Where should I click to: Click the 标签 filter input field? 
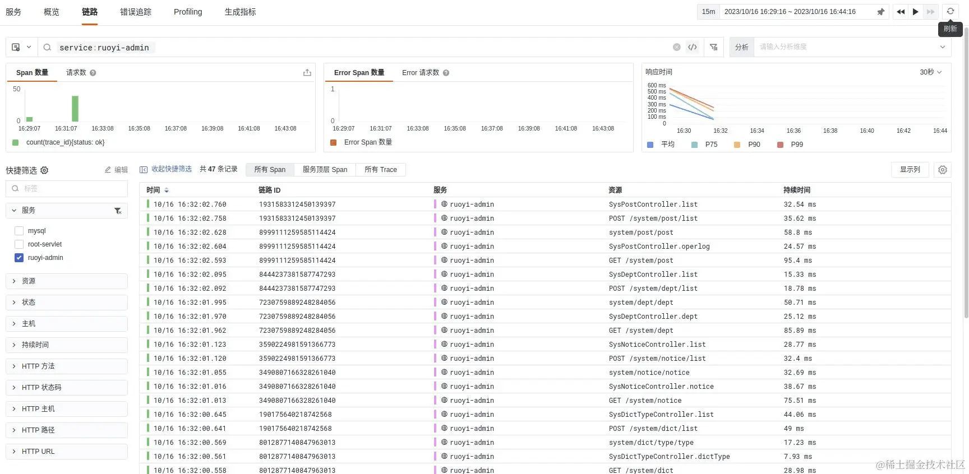[67, 188]
